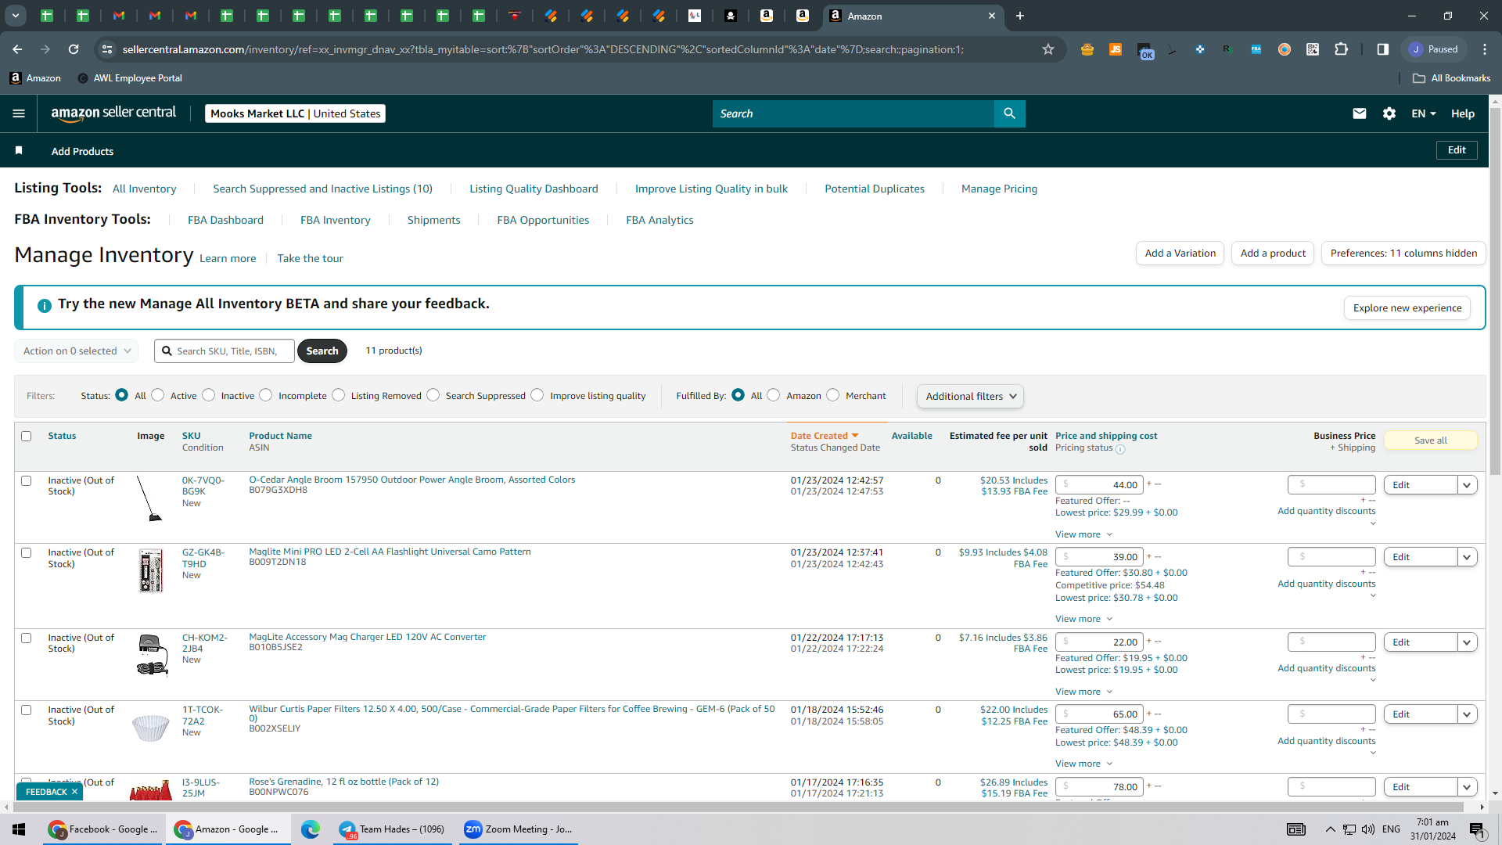Image resolution: width=1502 pixels, height=845 pixels.
Task: Go to the FBA Dashboard
Action: point(225,220)
